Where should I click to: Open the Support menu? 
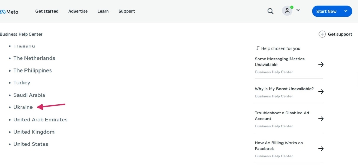click(x=127, y=11)
